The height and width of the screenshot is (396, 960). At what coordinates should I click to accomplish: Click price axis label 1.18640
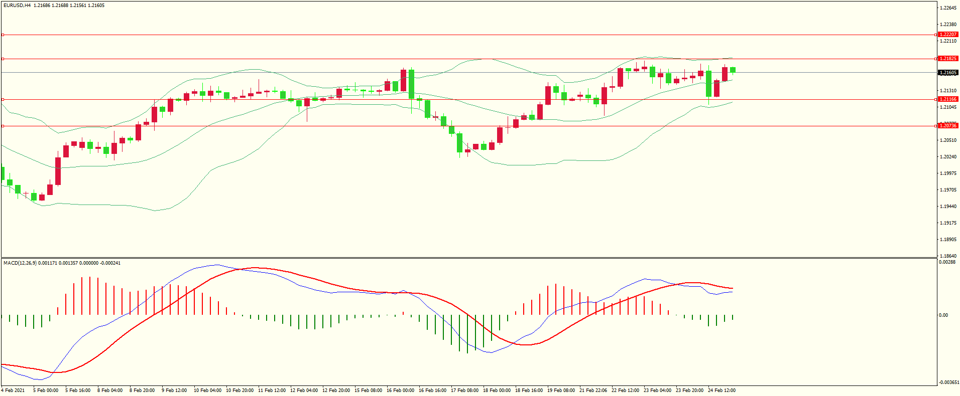click(948, 256)
